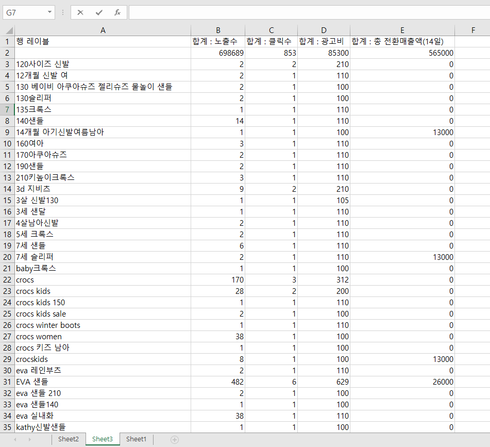Click the '160여아' cell

click(103, 144)
